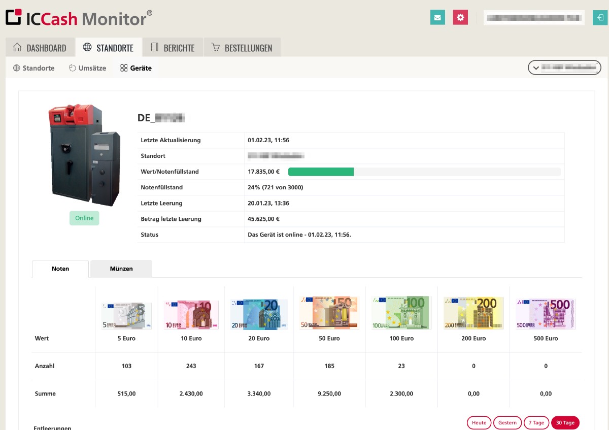This screenshot has height=430, width=609.
Task: Click the ICCash Monitor logo
Action: coord(79,18)
